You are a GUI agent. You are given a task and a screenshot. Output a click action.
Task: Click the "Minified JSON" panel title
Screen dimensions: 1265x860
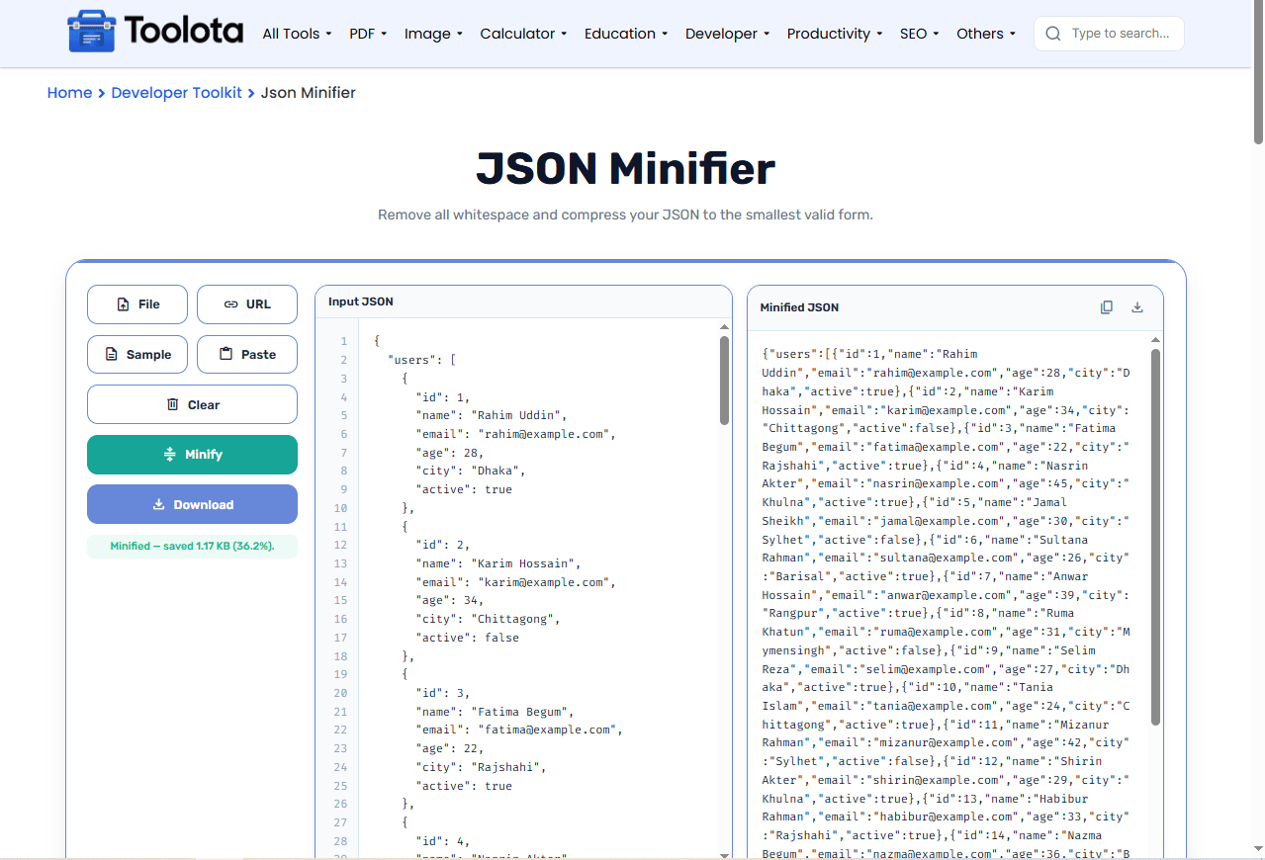(799, 307)
